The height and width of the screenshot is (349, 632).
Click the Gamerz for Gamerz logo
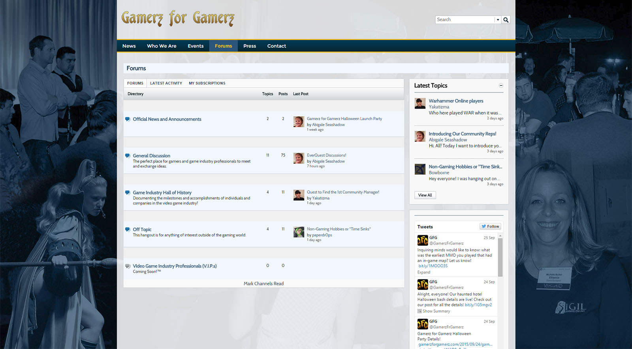178,19
